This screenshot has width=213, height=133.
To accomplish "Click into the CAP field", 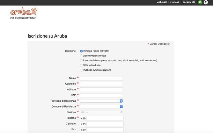I will (x=101, y=95).
